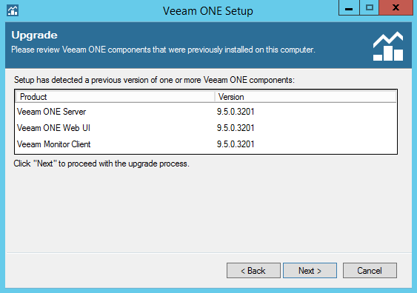Go back with the Back button
This screenshot has width=417, height=293.
pyautogui.click(x=253, y=270)
